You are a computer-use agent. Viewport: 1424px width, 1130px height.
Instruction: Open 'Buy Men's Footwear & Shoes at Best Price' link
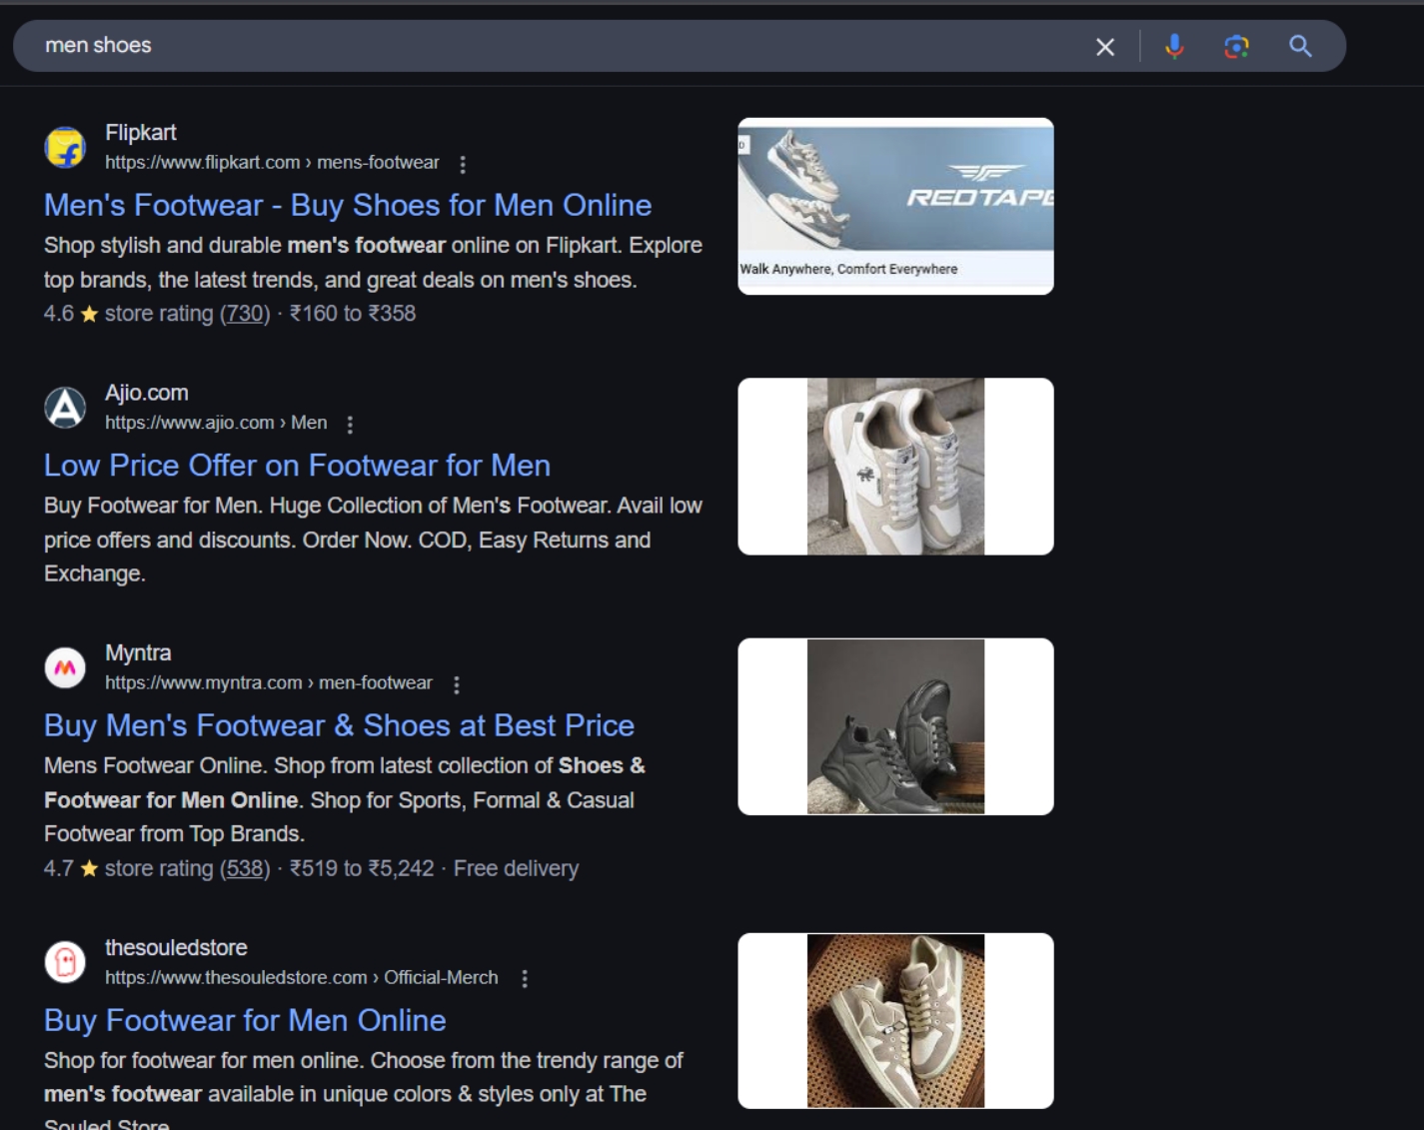[339, 725]
